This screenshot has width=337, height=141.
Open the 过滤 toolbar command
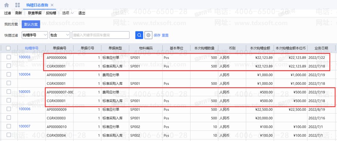tap(7, 13)
